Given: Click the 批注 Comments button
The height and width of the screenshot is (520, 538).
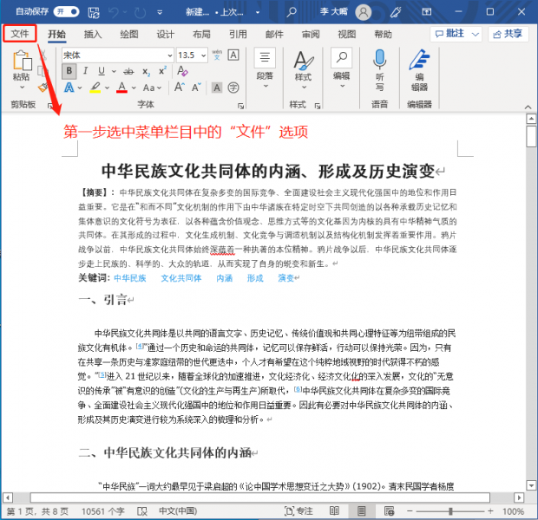Looking at the screenshot, I should [x=456, y=34].
